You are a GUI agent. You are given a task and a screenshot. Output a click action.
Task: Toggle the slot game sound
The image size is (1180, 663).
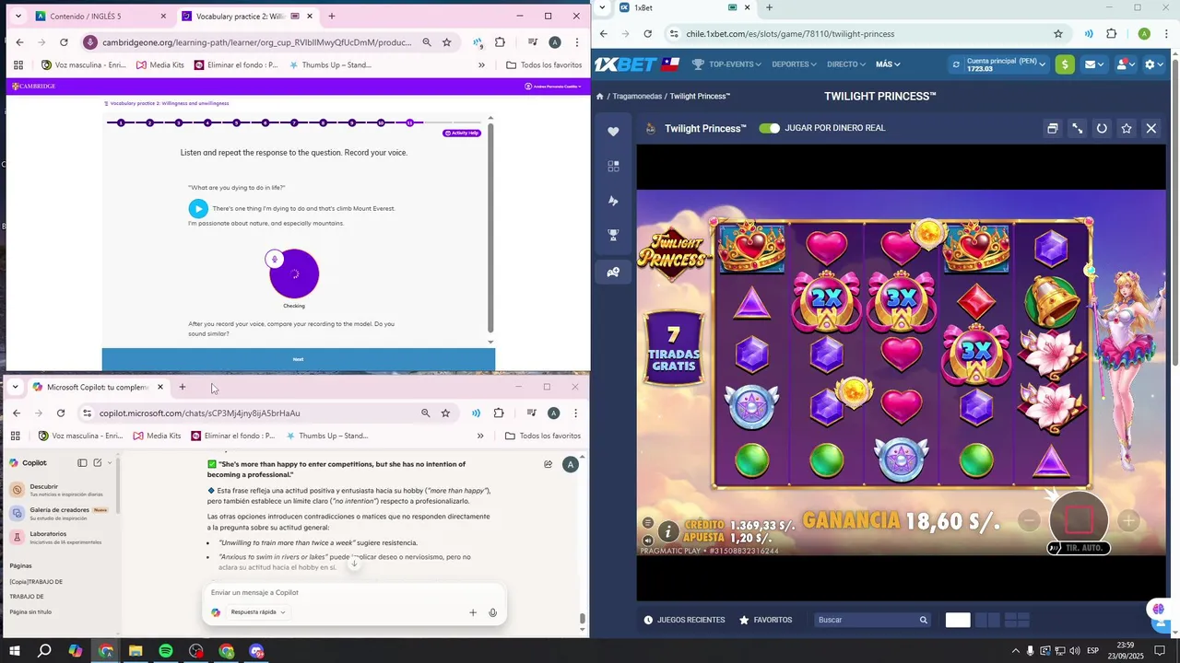coord(648,541)
